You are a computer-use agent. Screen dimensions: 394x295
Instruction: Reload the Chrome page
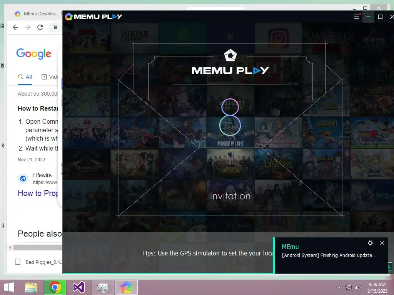[40, 27]
